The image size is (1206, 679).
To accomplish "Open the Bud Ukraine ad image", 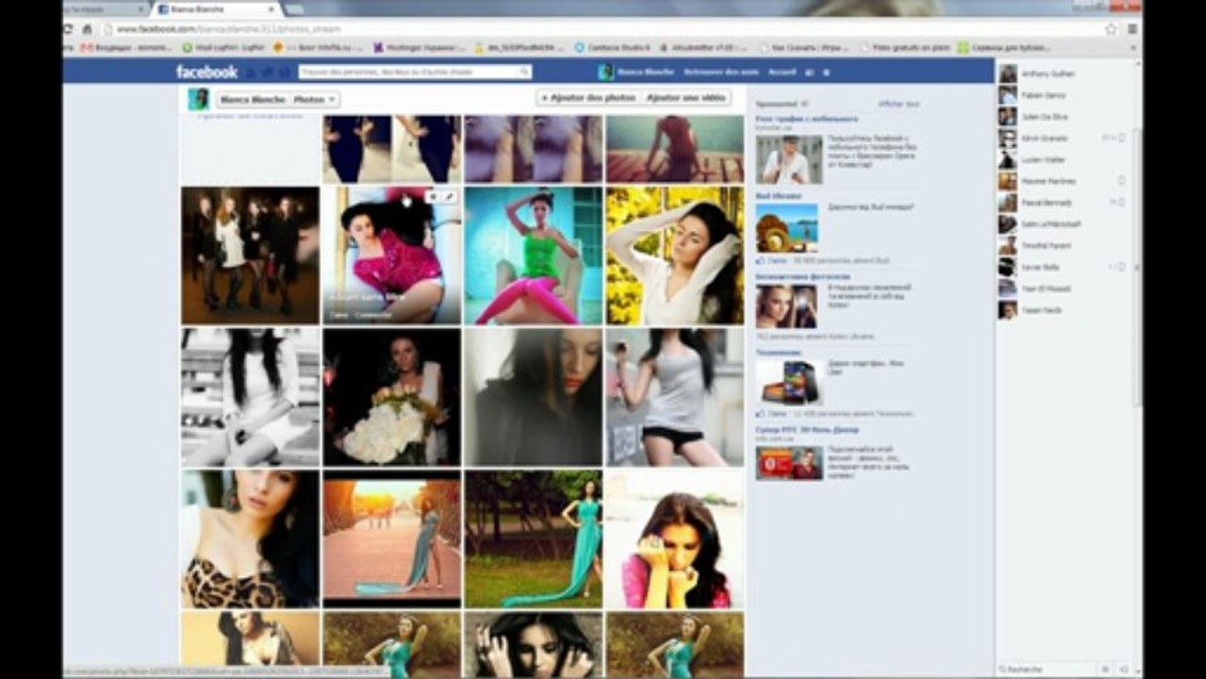I will coord(786,227).
